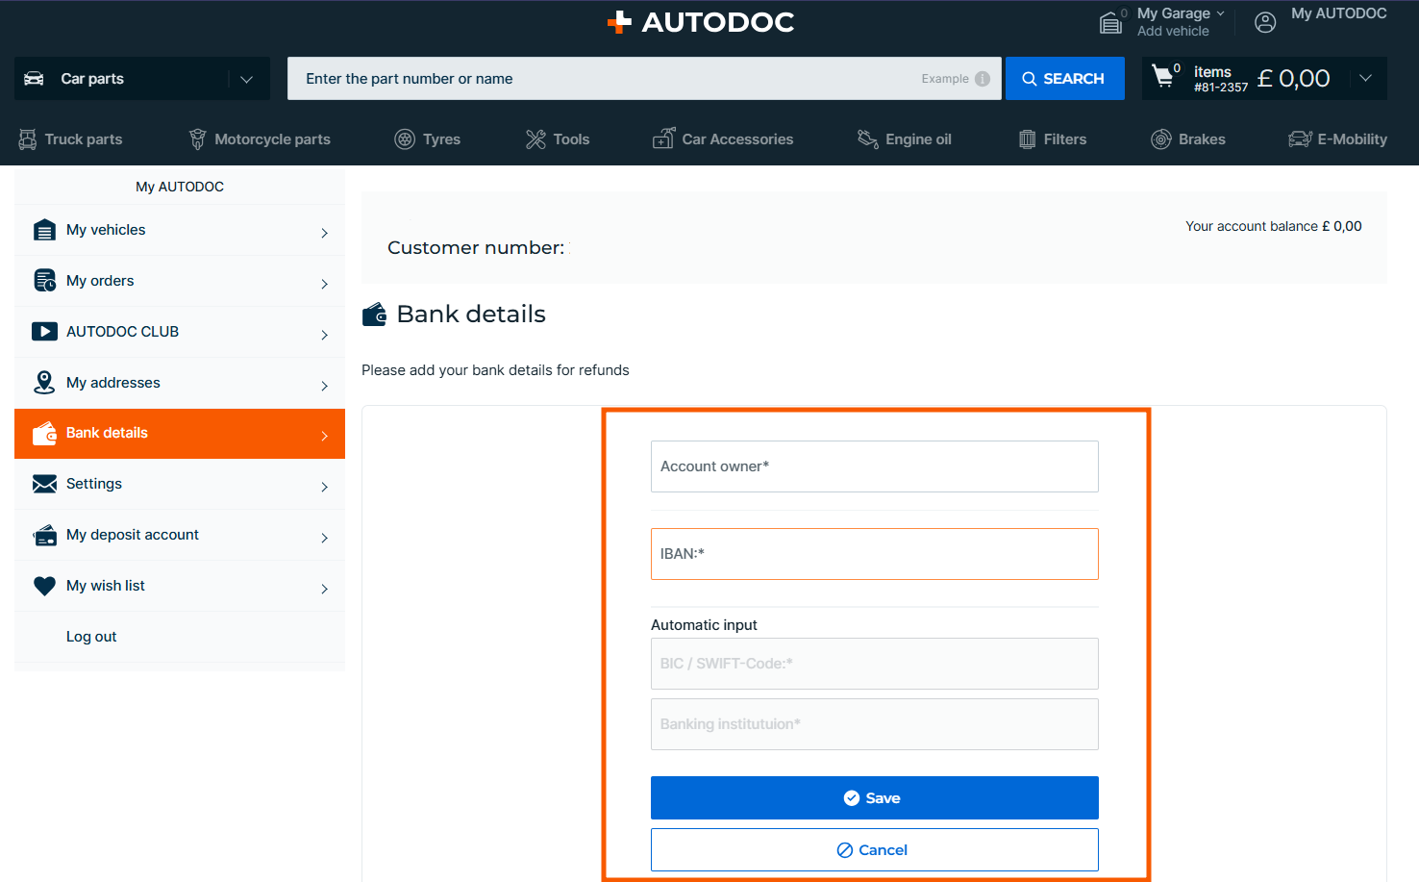Click the heart icon for My wish list
Screen dimensions: 1419x882
click(44, 586)
